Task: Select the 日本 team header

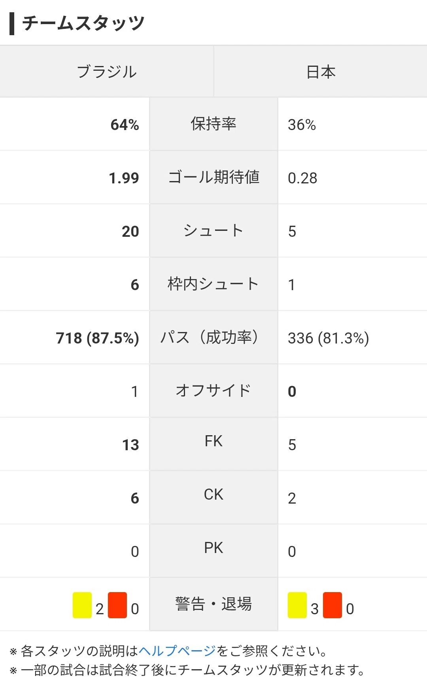Action: point(321,72)
